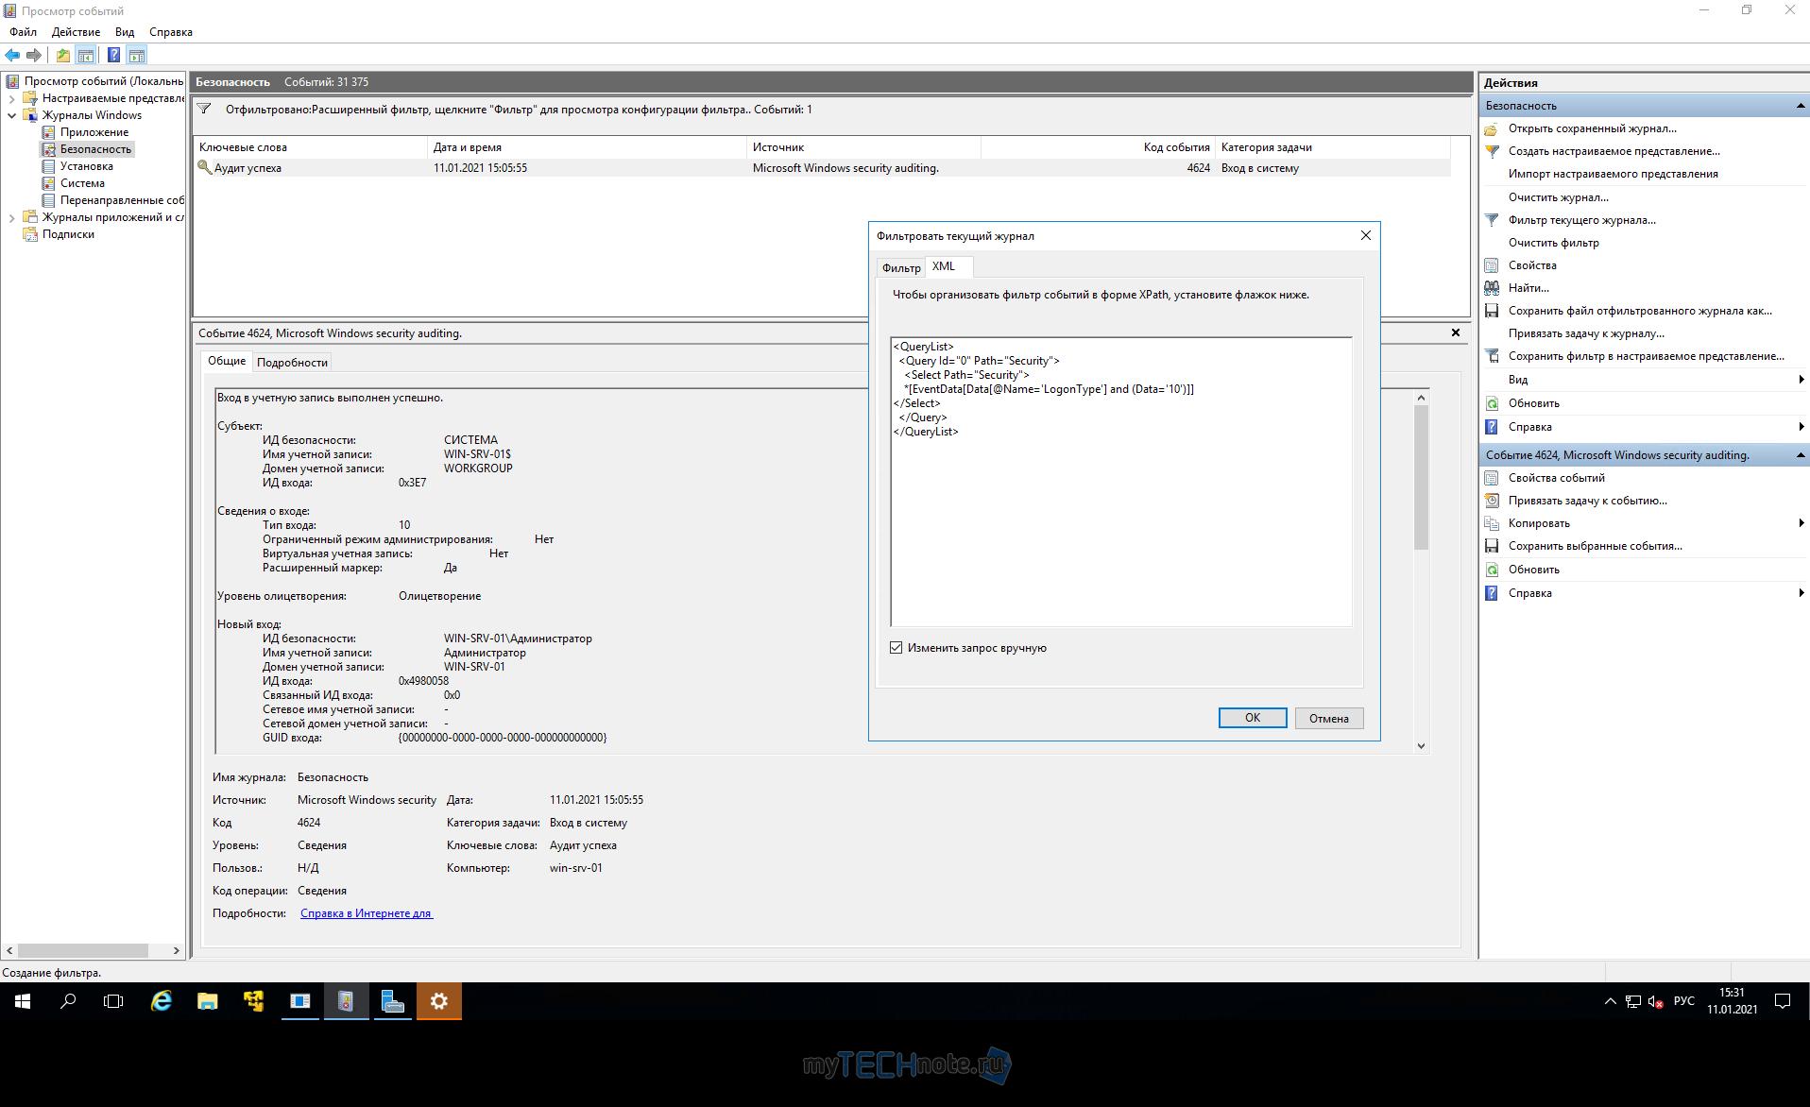Open the 'Файл' menu

[24, 32]
